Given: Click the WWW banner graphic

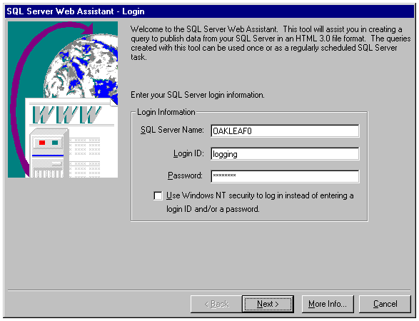Looking at the screenshot, I should (x=67, y=115).
